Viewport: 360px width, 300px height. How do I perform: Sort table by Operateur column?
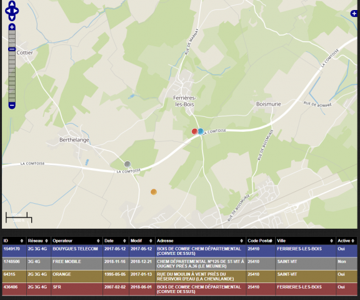(76, 241)
